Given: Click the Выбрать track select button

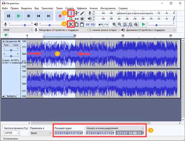Looking at the screenshot, I should tap(11, 96).
